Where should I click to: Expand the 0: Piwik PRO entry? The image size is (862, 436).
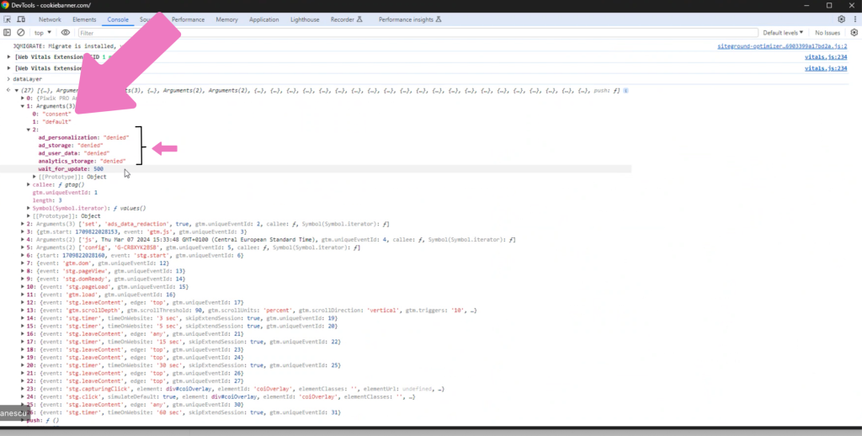point(23,98)
